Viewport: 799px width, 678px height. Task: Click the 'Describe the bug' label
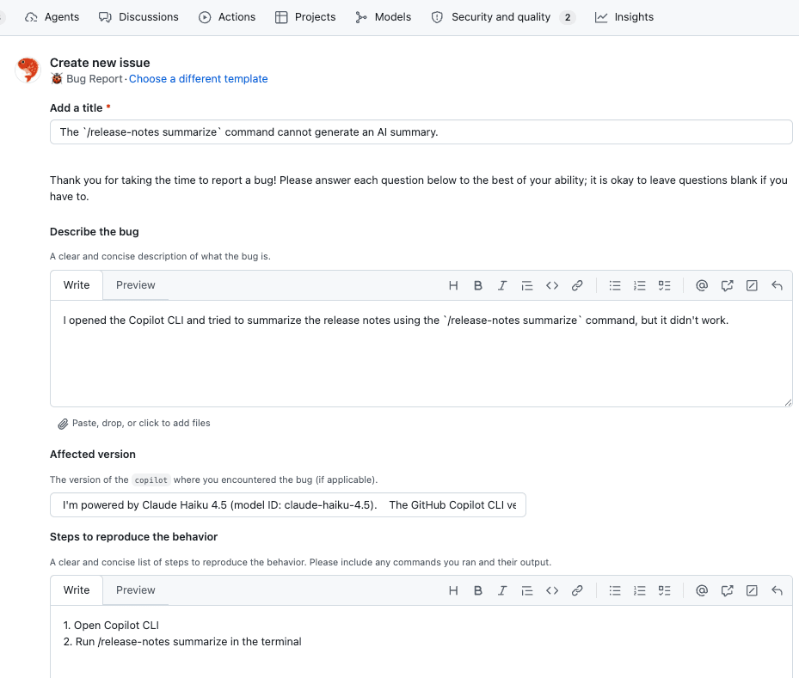(95, 232)
